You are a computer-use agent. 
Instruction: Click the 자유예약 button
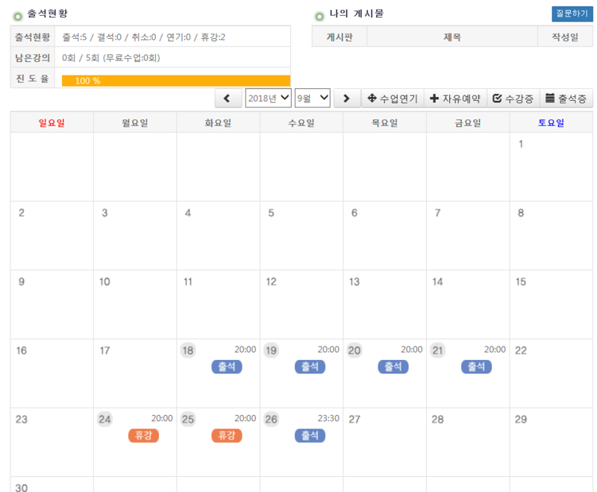point(455,99)
